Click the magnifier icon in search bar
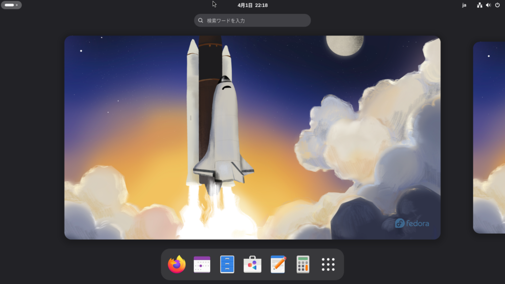This screenshot has height=284, width=505. 201,20
